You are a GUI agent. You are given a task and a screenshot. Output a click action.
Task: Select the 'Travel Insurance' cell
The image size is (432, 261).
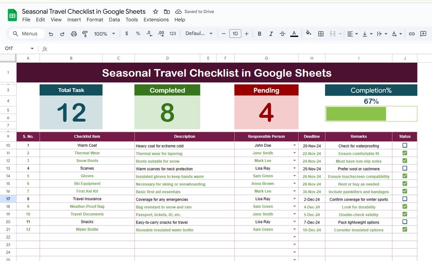click(x=87, y=199)
